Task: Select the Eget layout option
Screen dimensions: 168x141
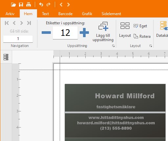Action: 140,26
